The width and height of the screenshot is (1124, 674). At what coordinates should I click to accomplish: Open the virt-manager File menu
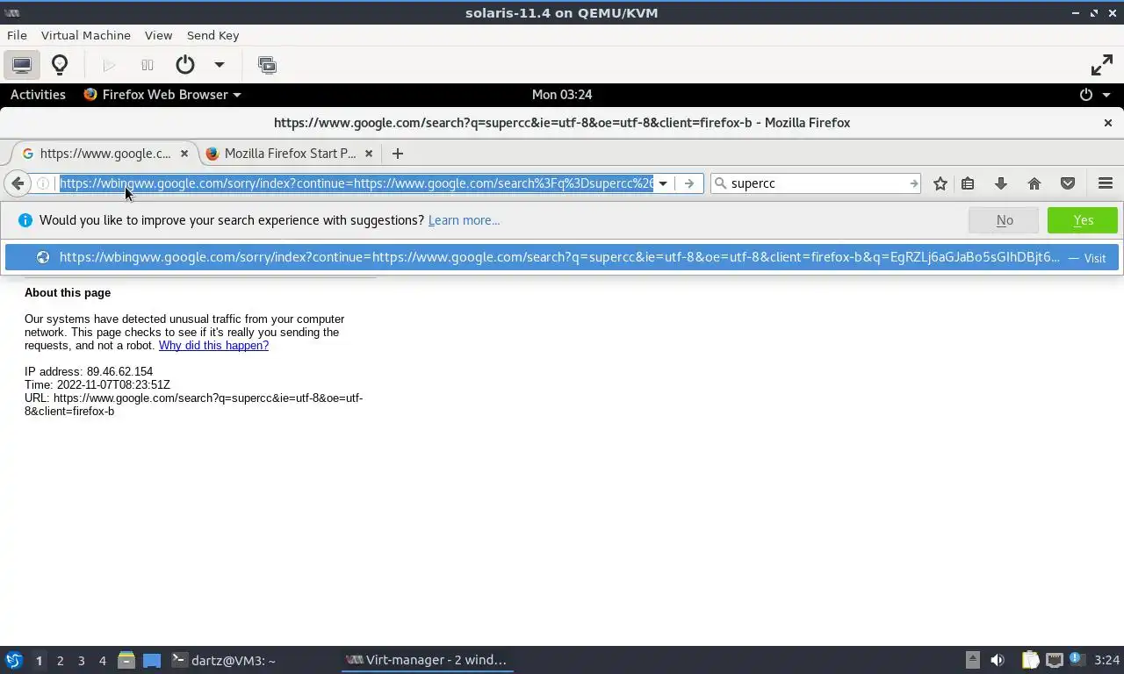[17, 35]
